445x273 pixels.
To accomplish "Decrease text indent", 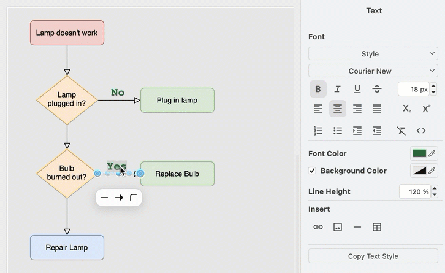I will tap(376, 131).
